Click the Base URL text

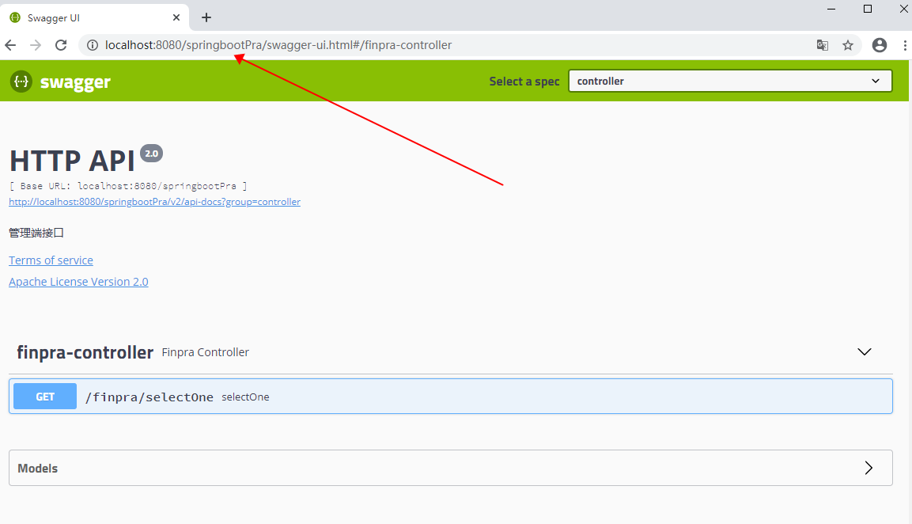128,186
